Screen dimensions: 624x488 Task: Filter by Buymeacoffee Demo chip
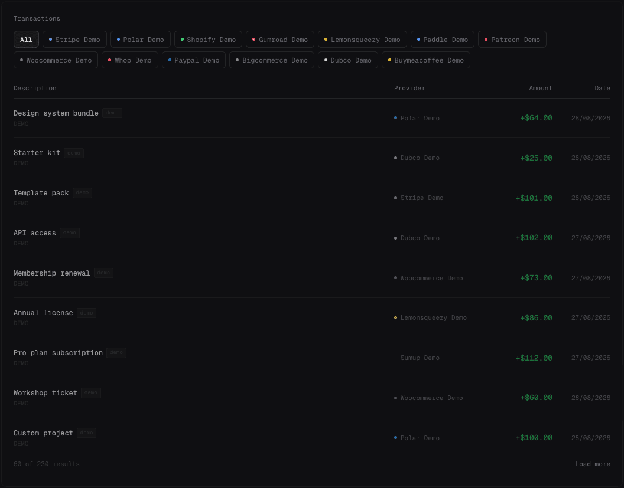(x=426, y=60)
